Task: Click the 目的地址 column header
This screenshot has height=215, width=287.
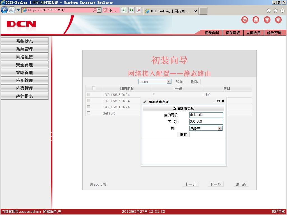Action: (127, 88)
